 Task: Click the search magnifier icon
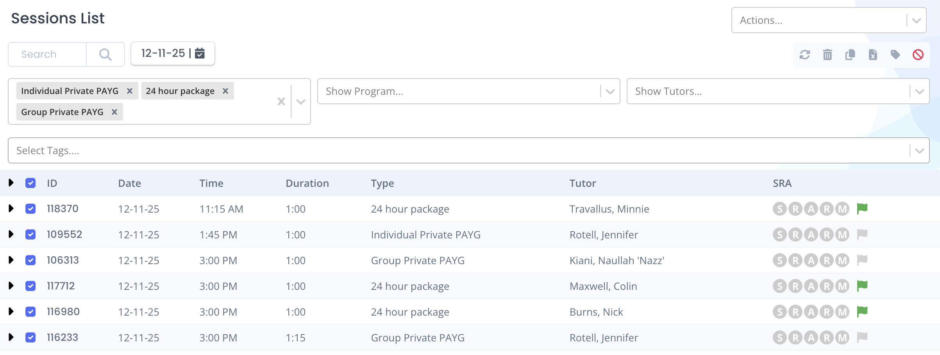pos(105,54)
